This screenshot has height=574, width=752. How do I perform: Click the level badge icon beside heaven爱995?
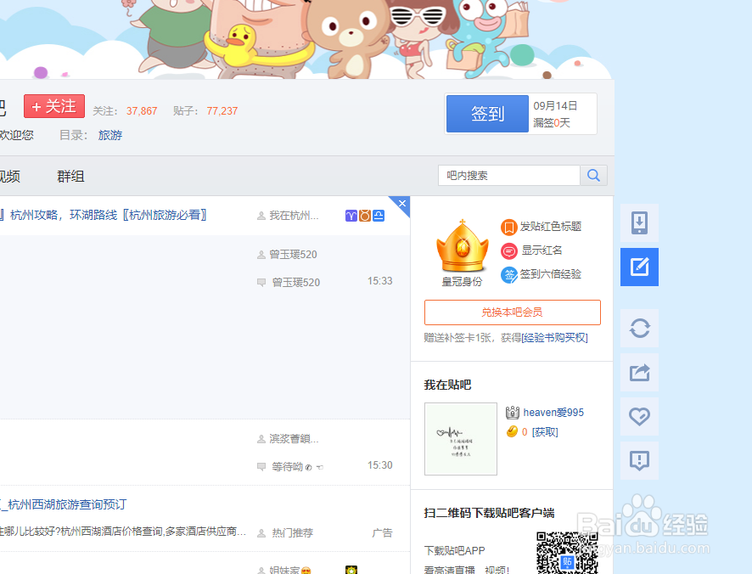(513, 413)
